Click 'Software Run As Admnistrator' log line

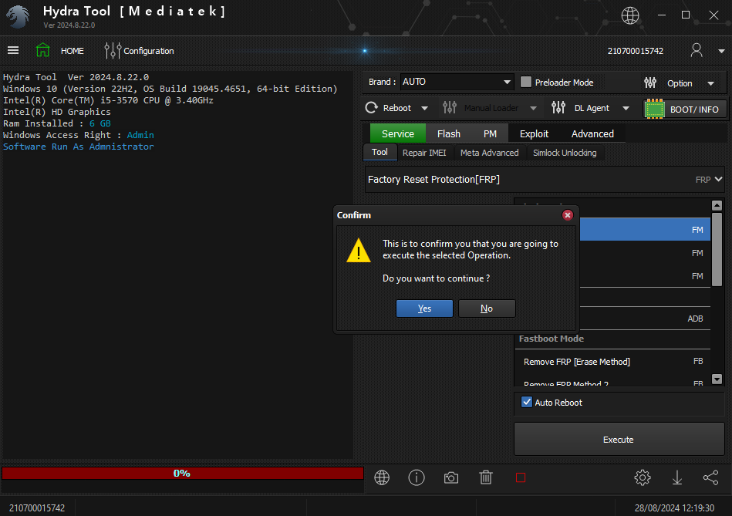(x=79, y=147)
